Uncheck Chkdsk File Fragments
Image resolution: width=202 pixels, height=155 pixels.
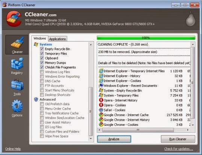point(42,67)
